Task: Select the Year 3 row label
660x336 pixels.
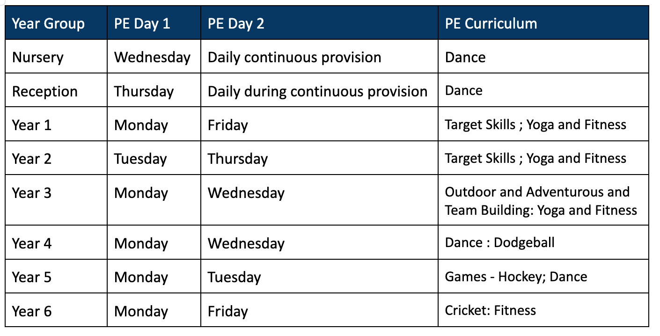Action: point(32,193)
